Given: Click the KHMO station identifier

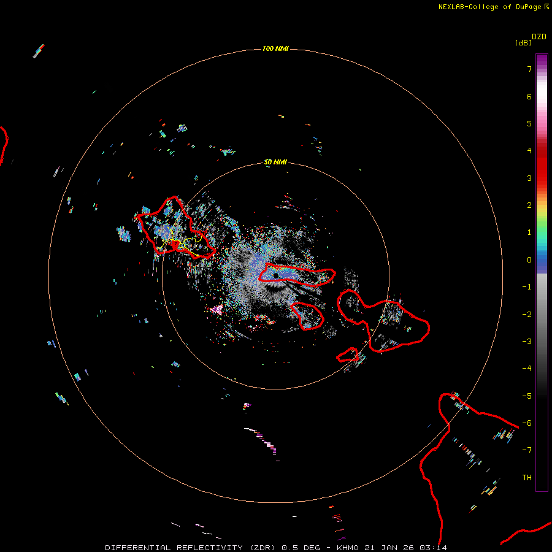Looking at the screenshot, I should click(349, 548).
